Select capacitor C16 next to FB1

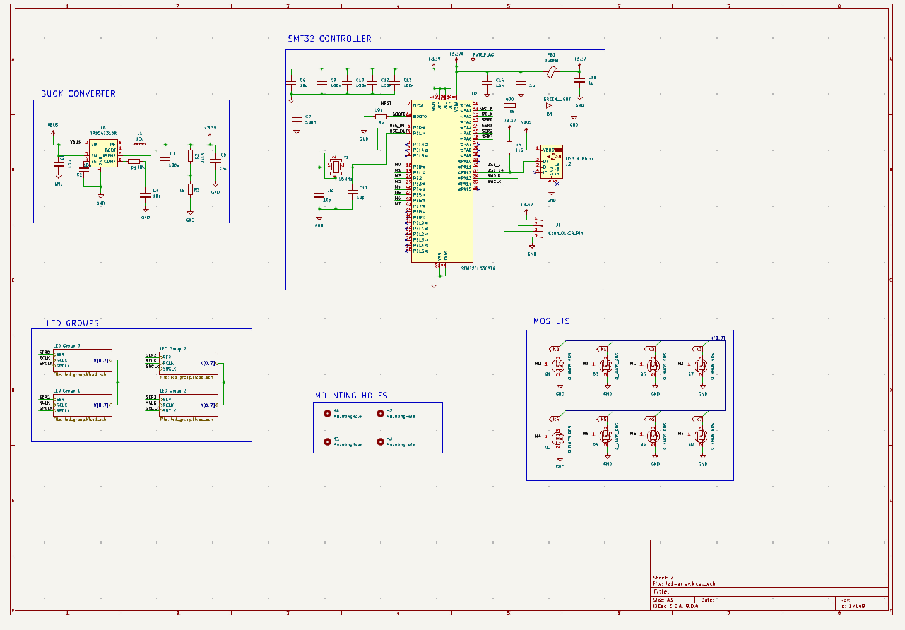(x=579, y=80)
